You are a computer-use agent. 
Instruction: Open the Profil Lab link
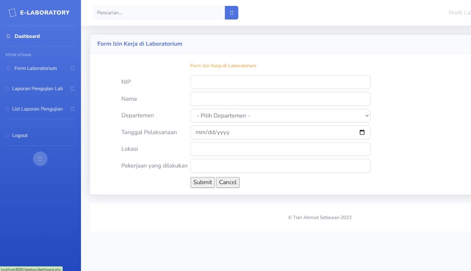(x=459, y=13)
